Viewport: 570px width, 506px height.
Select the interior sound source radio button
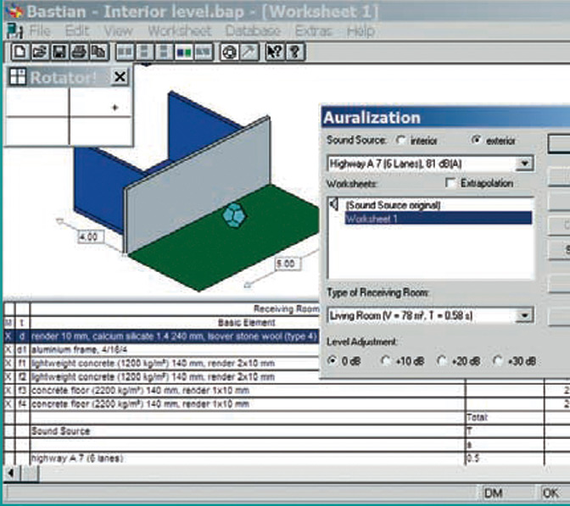point(402,140)
